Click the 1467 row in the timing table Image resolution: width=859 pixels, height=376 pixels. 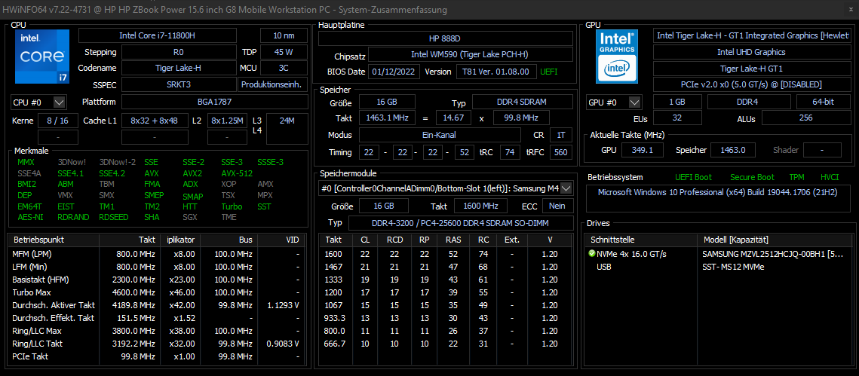pyautogui.click(x=446, y=267)
